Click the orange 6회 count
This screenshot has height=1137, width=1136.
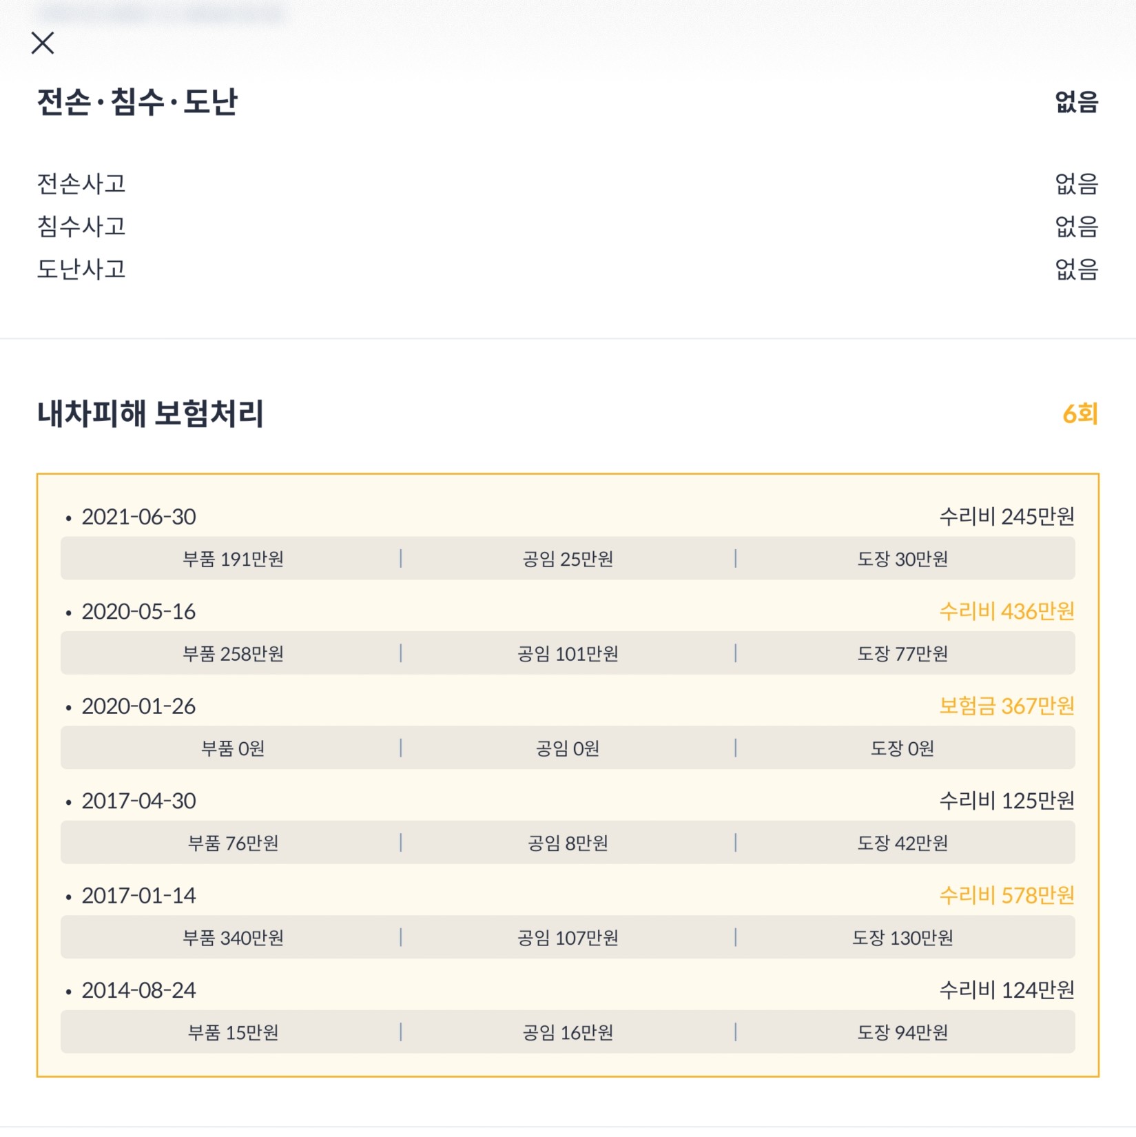point(1080,413)
